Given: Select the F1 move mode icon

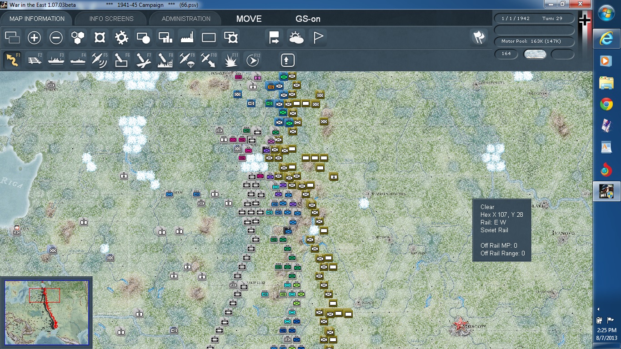Looking at the screenshot, I should [x=12, y=60].
